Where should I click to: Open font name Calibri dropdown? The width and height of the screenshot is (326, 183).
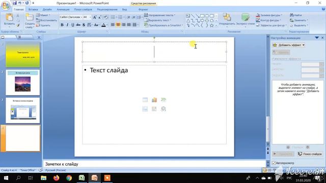point(81,17)
